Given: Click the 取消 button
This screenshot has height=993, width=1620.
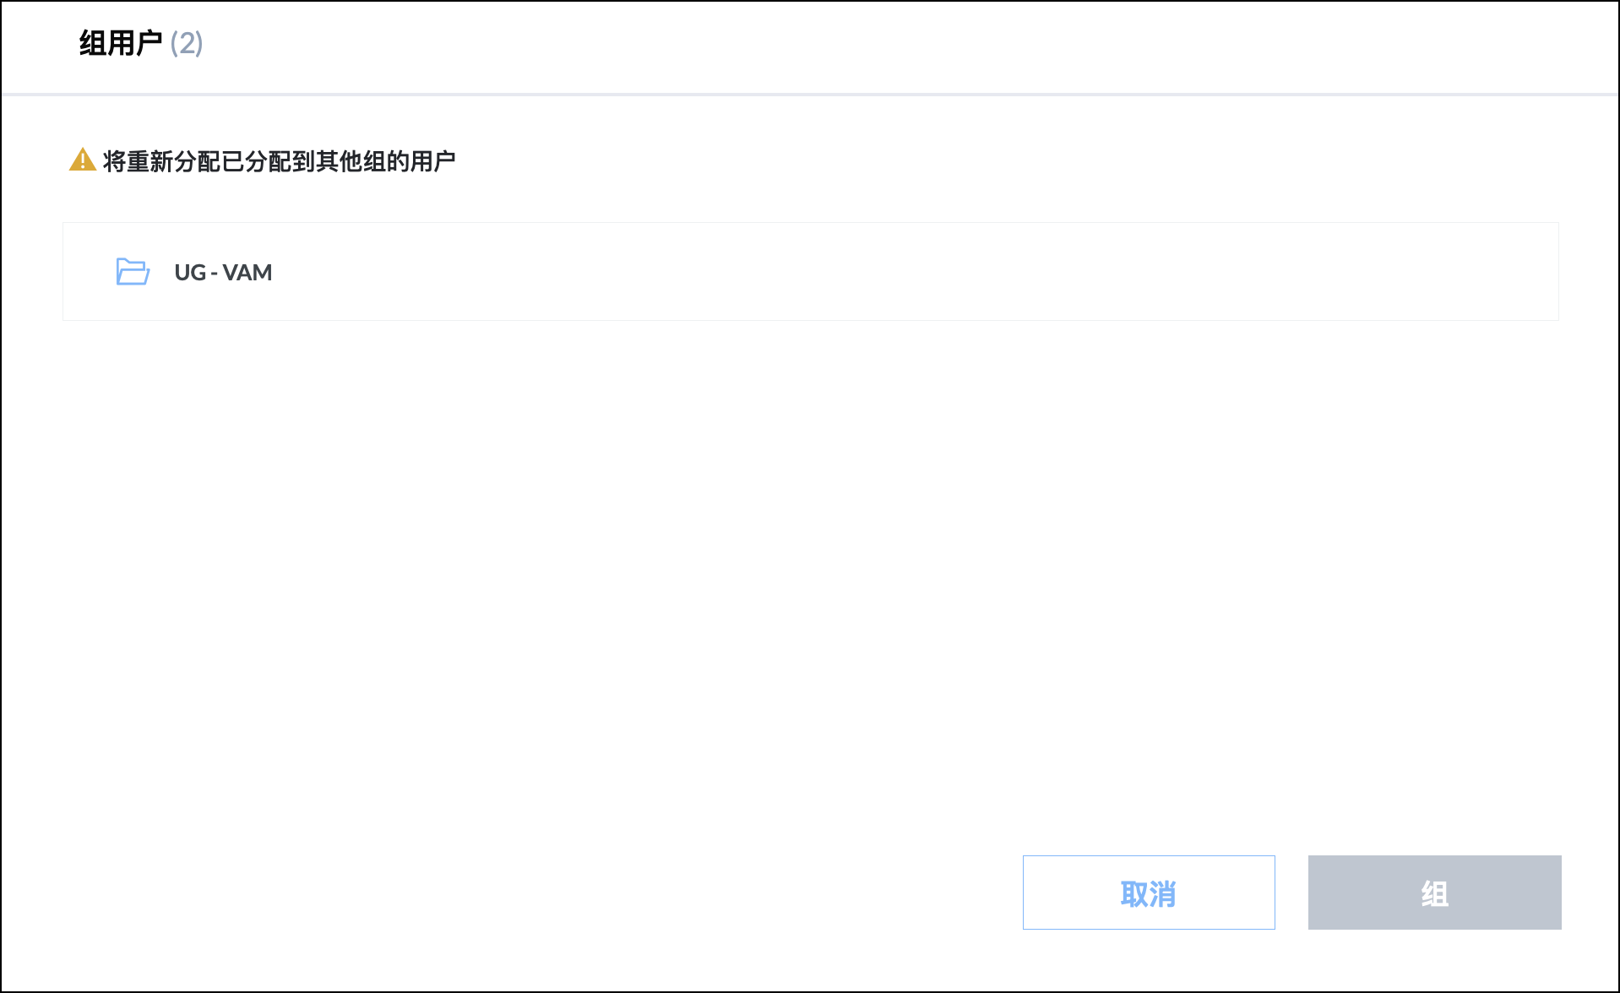Looking at the screenshot, I should click(x=1149, y=893).
